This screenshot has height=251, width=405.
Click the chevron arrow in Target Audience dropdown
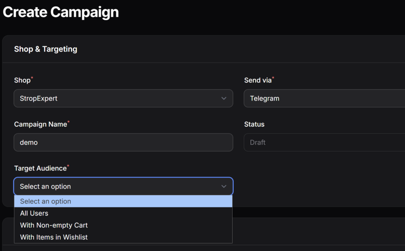[224, 186]
